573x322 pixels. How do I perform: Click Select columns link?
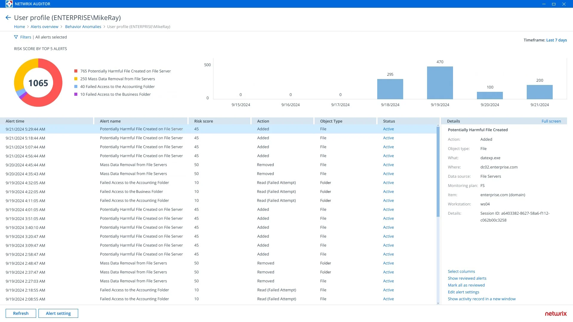461,272
